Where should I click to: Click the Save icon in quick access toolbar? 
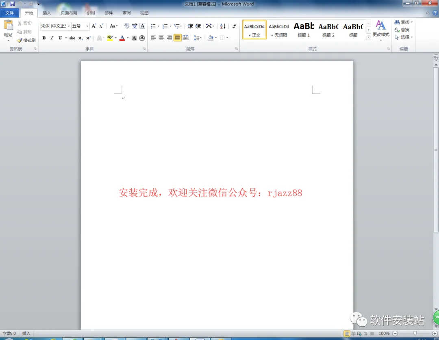(12, 4)
